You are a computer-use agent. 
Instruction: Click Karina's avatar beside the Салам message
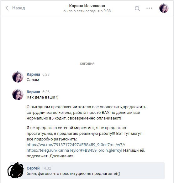point(18,77)
